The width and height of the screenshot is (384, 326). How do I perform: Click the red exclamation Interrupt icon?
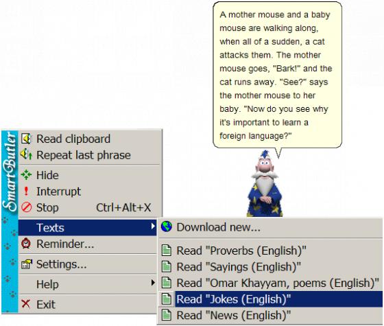[26, 191]
